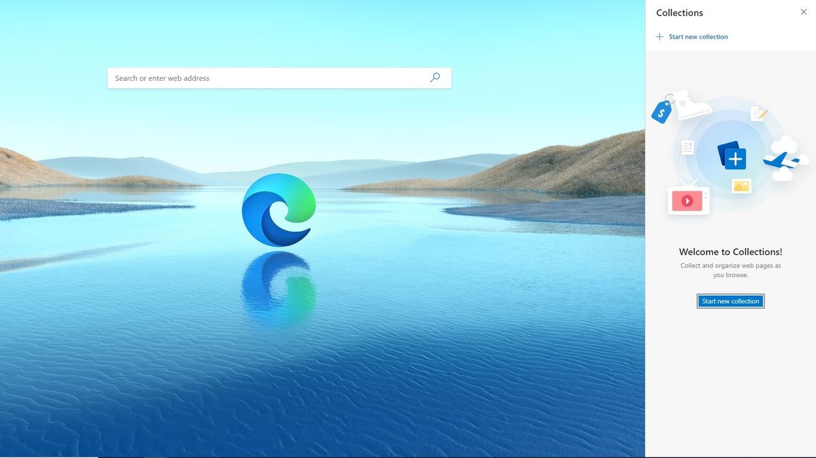Click the price tag icon in the illustration
The image size is (816, 458).
coord(663,111)
